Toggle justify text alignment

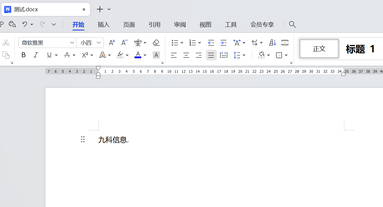(211, 55)
